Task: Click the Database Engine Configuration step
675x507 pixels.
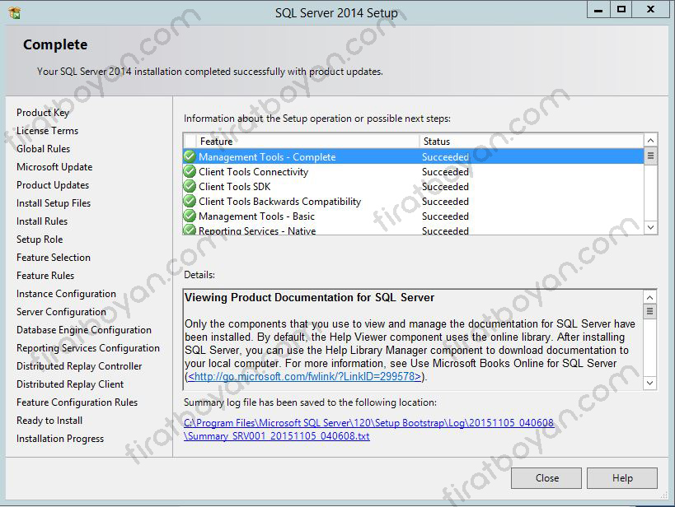Action: [x=84, y=330]
